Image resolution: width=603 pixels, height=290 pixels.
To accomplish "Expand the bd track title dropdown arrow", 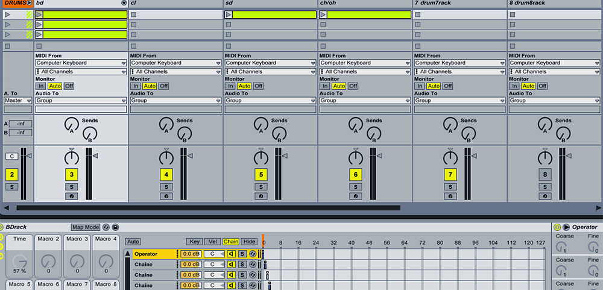I will click(x=124, y=4).
